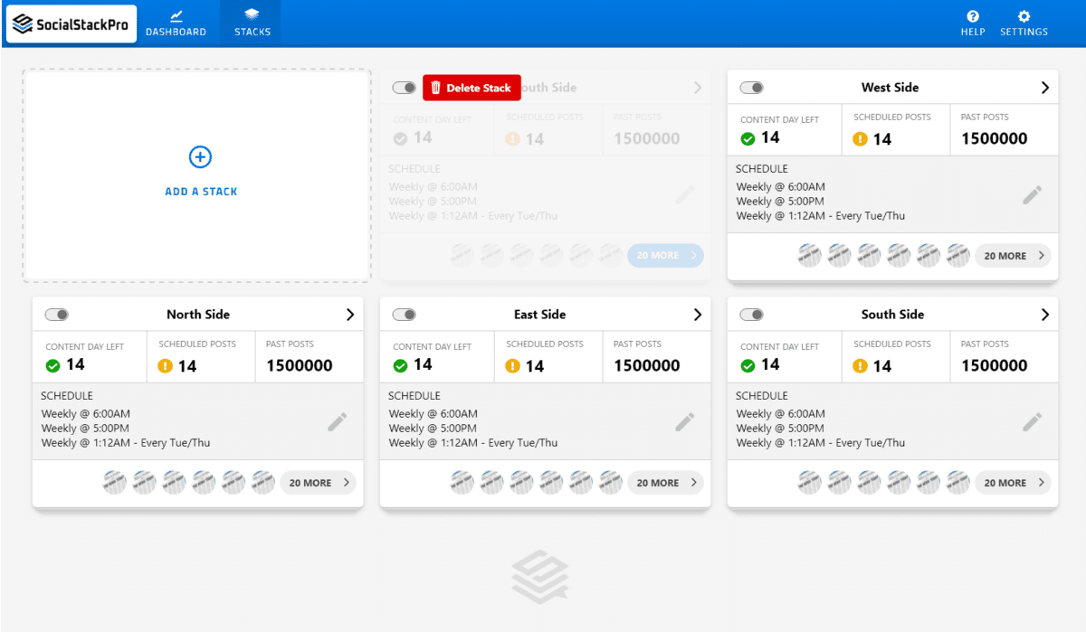
Task: Toggle the South Side stack switch
Action: coord(751,315)
